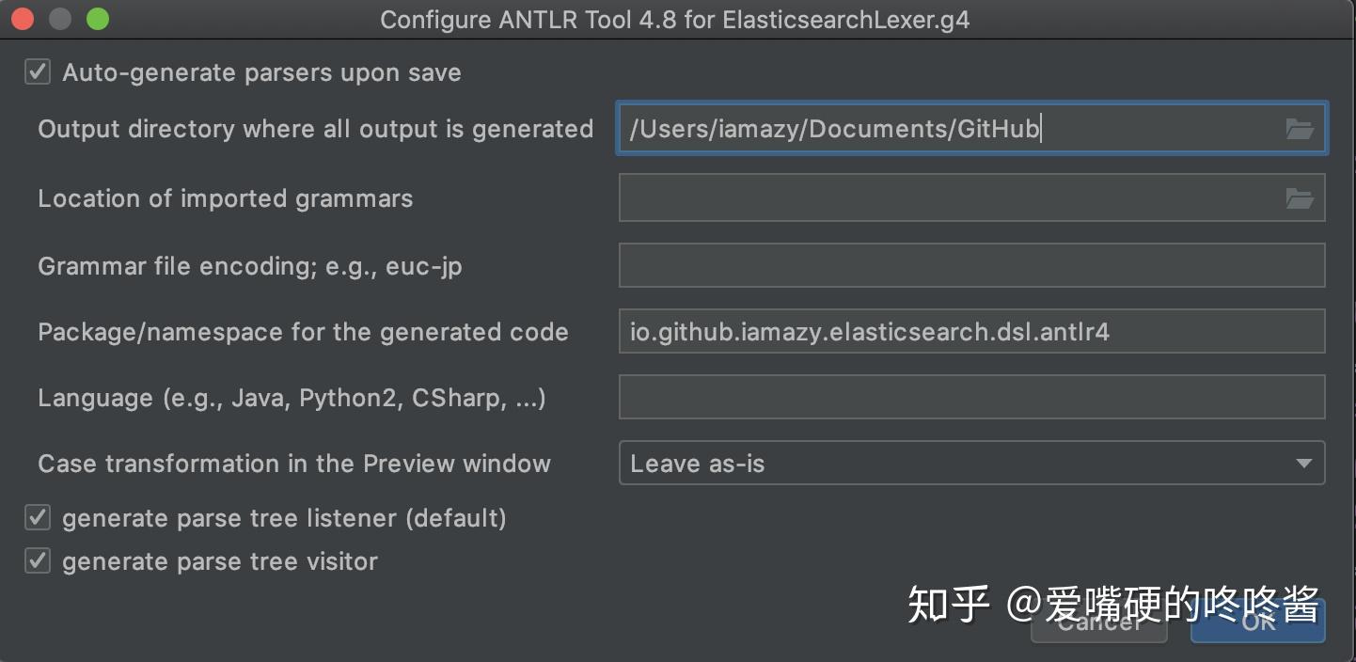1356x662 pixels.
Task: Open Case transformation dropdown
Action: coord(970,464)
